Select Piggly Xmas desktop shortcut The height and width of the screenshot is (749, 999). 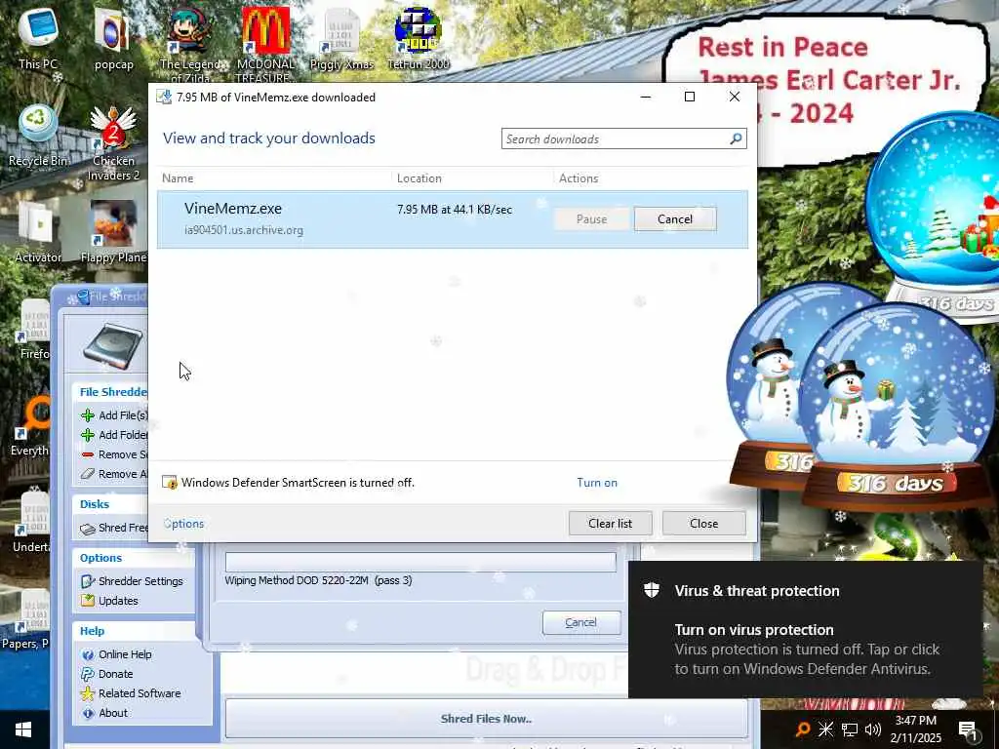(341, 37)
